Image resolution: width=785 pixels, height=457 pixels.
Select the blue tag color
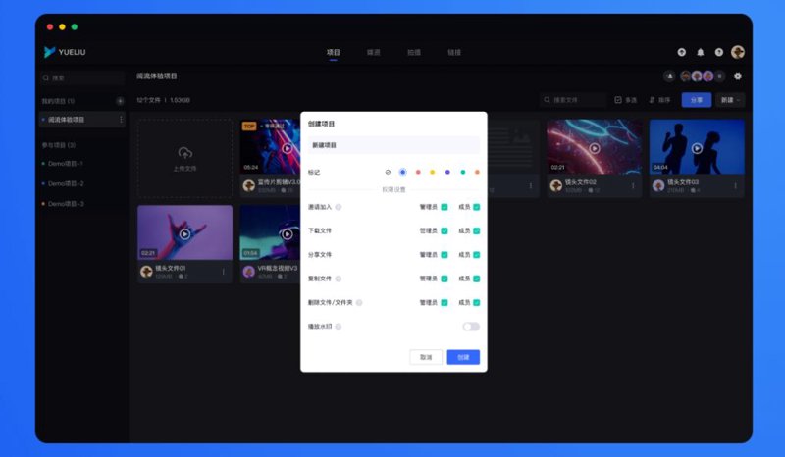click(402, 173)
